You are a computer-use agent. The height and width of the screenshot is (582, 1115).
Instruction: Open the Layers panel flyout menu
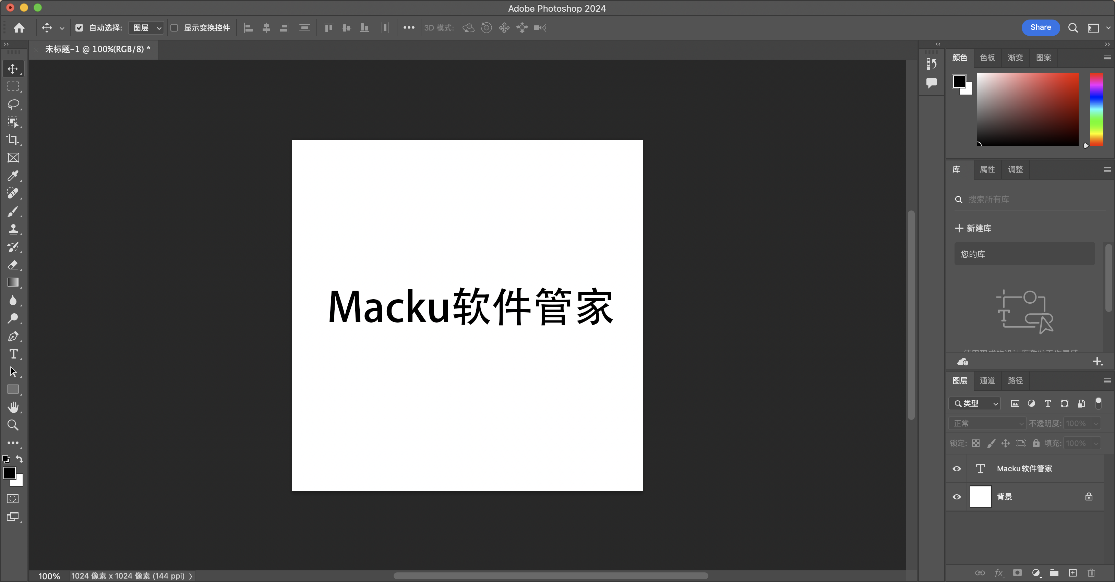pyautogui.click(x=1107, y=381)
